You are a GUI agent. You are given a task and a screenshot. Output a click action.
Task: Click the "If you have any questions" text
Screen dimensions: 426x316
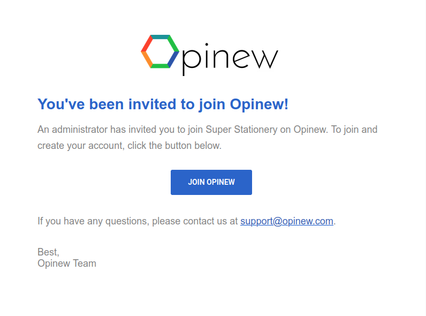click(x=92, y=221)
